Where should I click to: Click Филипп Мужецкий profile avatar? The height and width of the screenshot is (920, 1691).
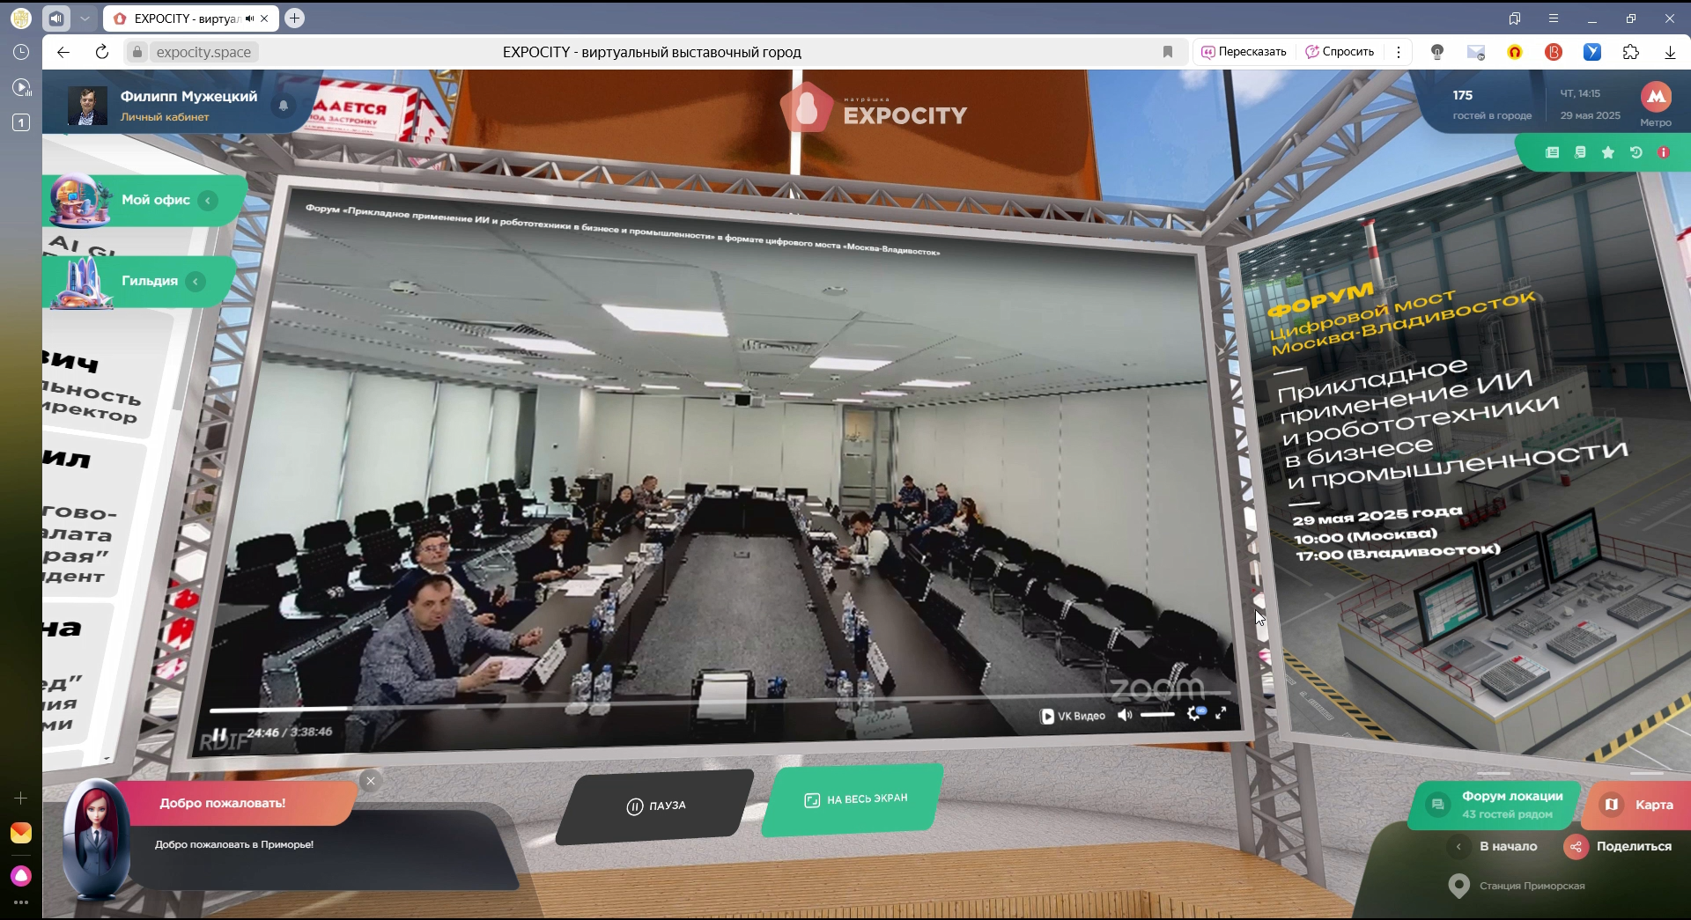coord(87,106)
